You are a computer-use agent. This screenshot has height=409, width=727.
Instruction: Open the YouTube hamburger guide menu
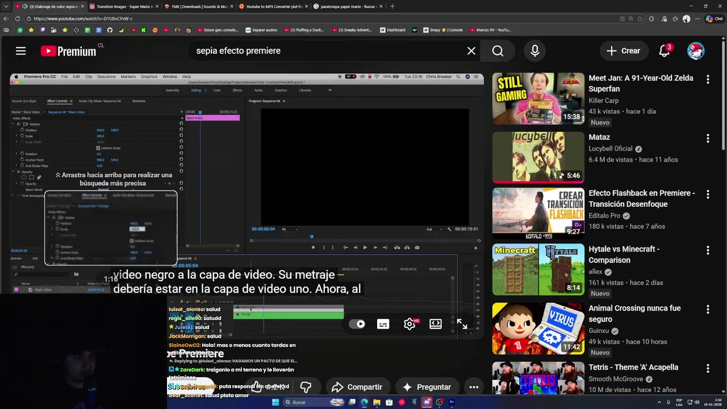(x=21, y=51)
